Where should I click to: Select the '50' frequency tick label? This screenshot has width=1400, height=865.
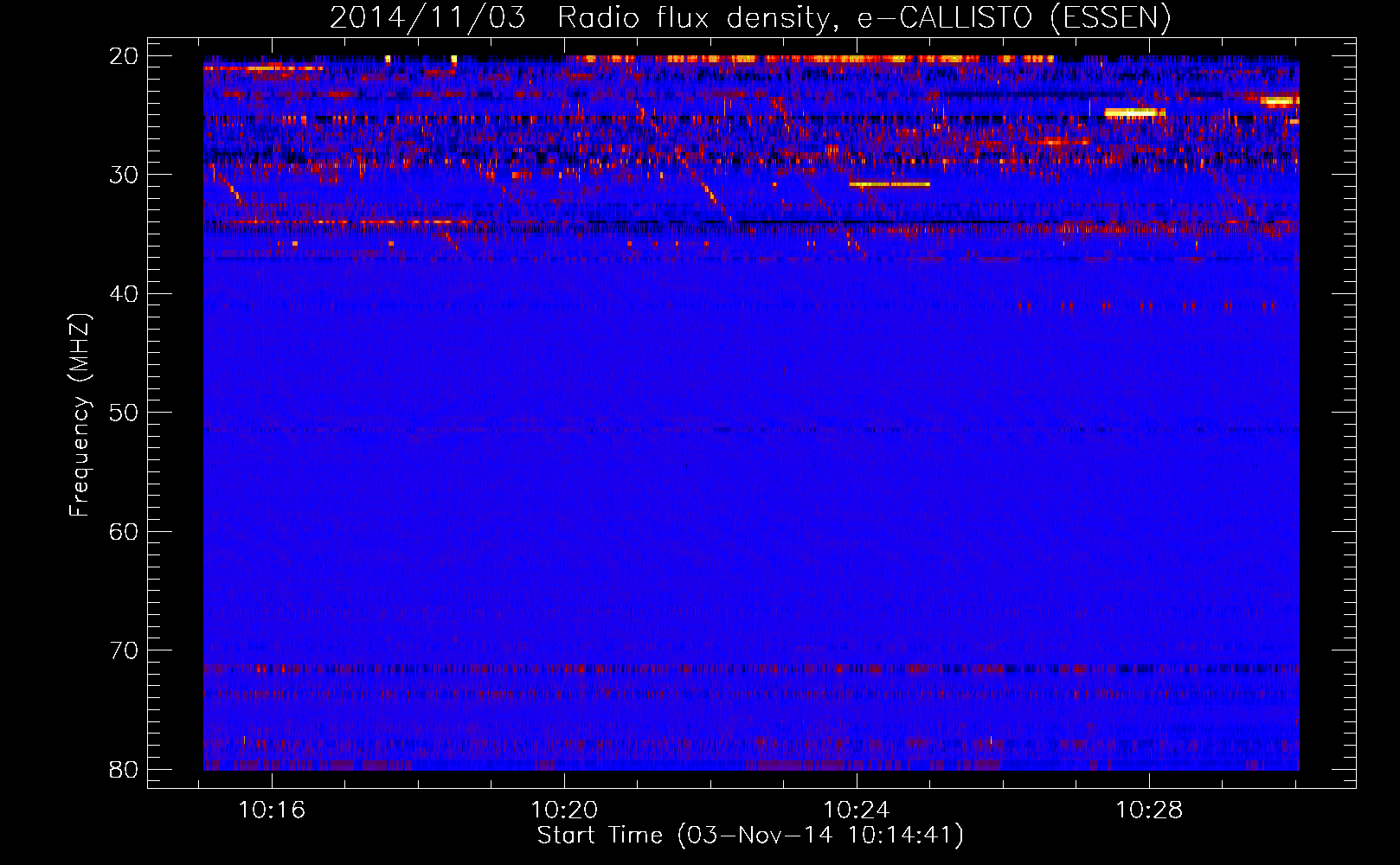tap(124, 413)
